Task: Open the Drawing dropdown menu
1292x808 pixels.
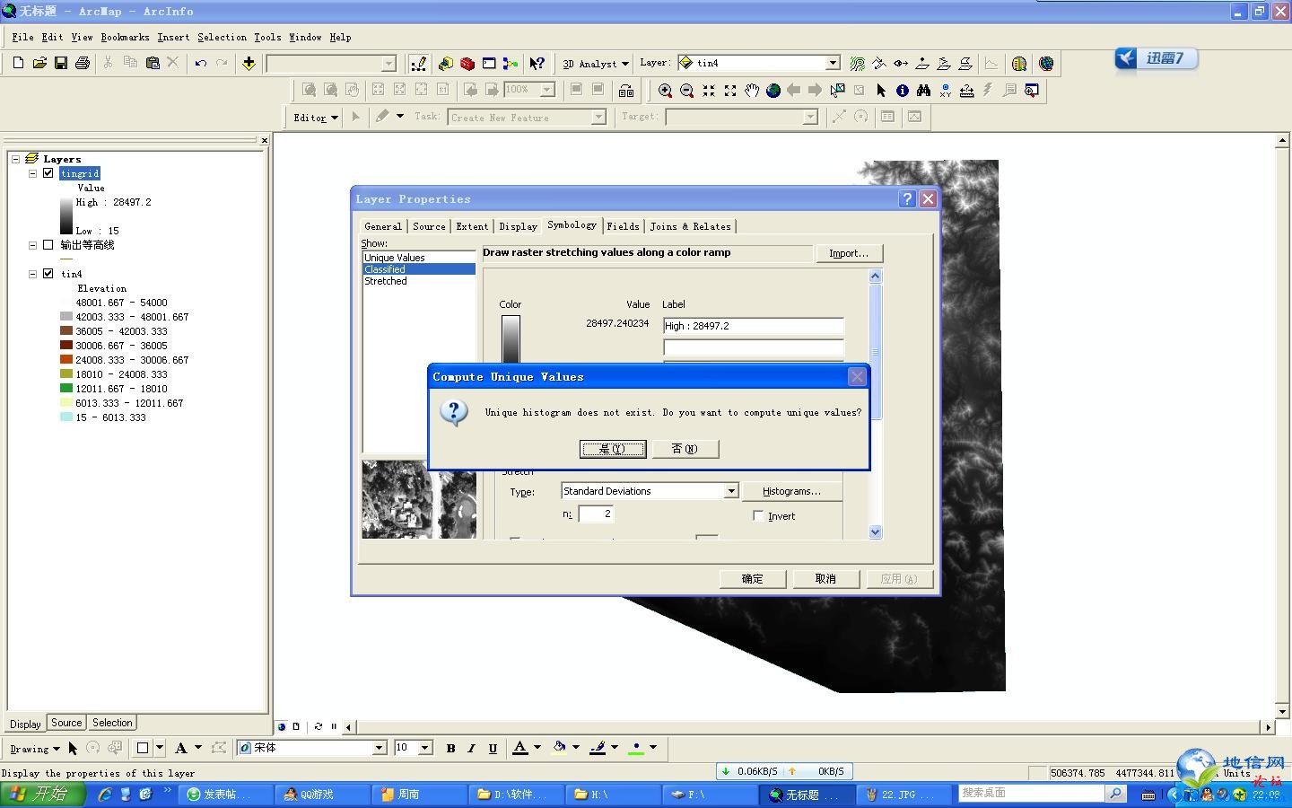Action: click(34, 749)
